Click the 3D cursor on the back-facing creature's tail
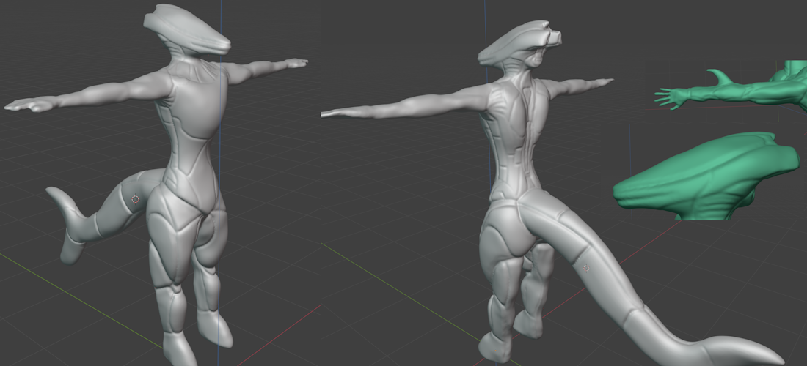The height and width of the screenshot is (366, 807). [586, 268]
